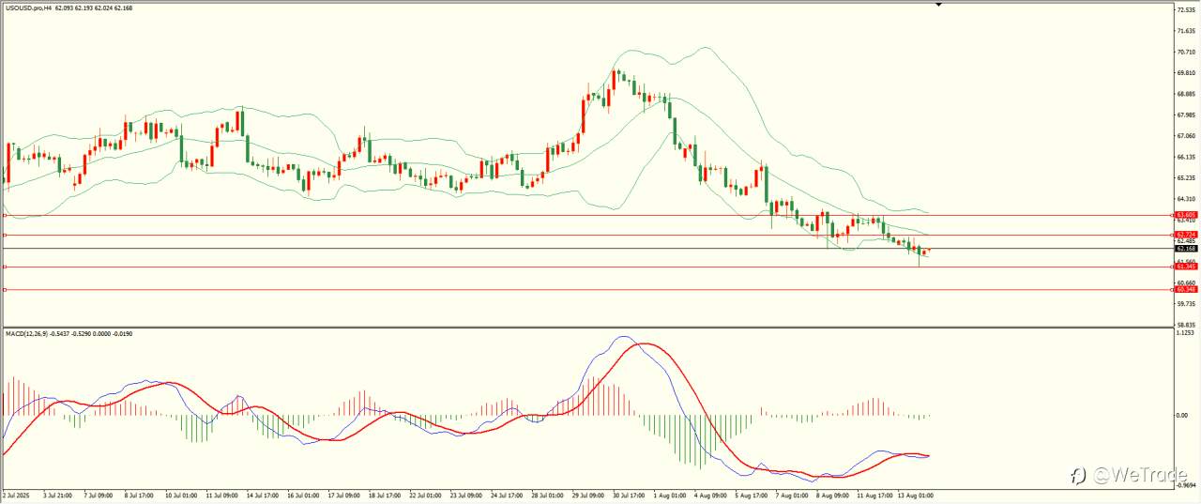
Task: Click the 68.885 price scale label
Action: (x=1186, y=94)
